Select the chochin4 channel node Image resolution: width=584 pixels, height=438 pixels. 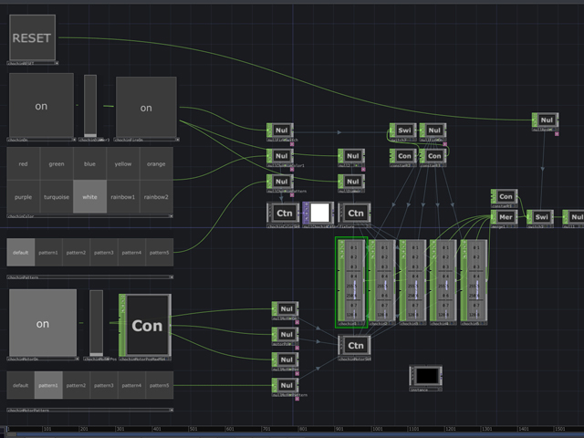[x=443, y=280]
